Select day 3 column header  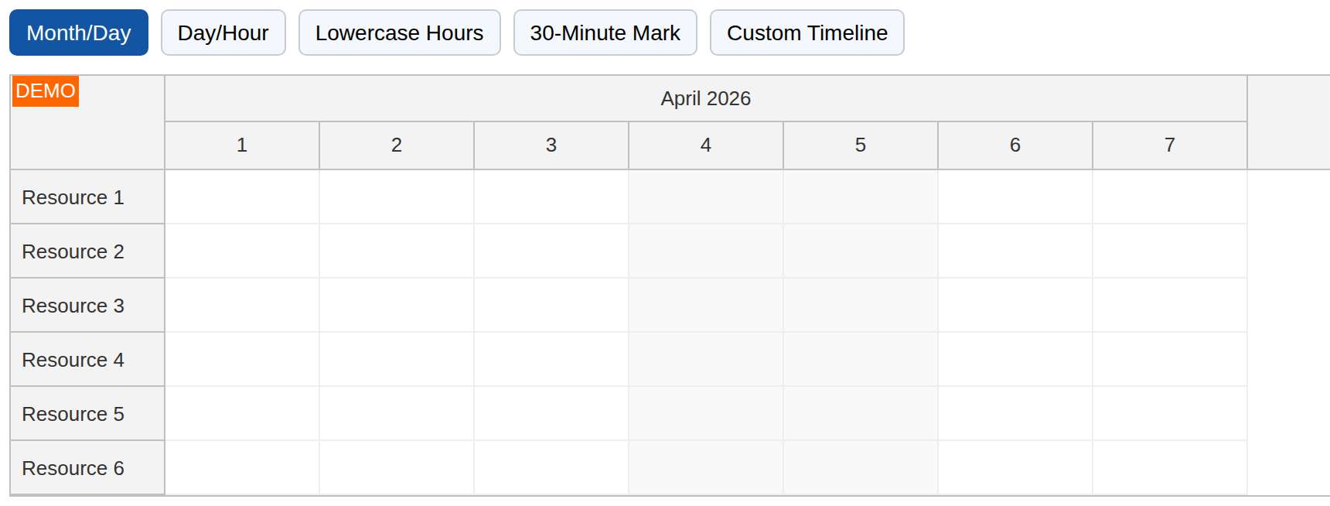[551, 145]
